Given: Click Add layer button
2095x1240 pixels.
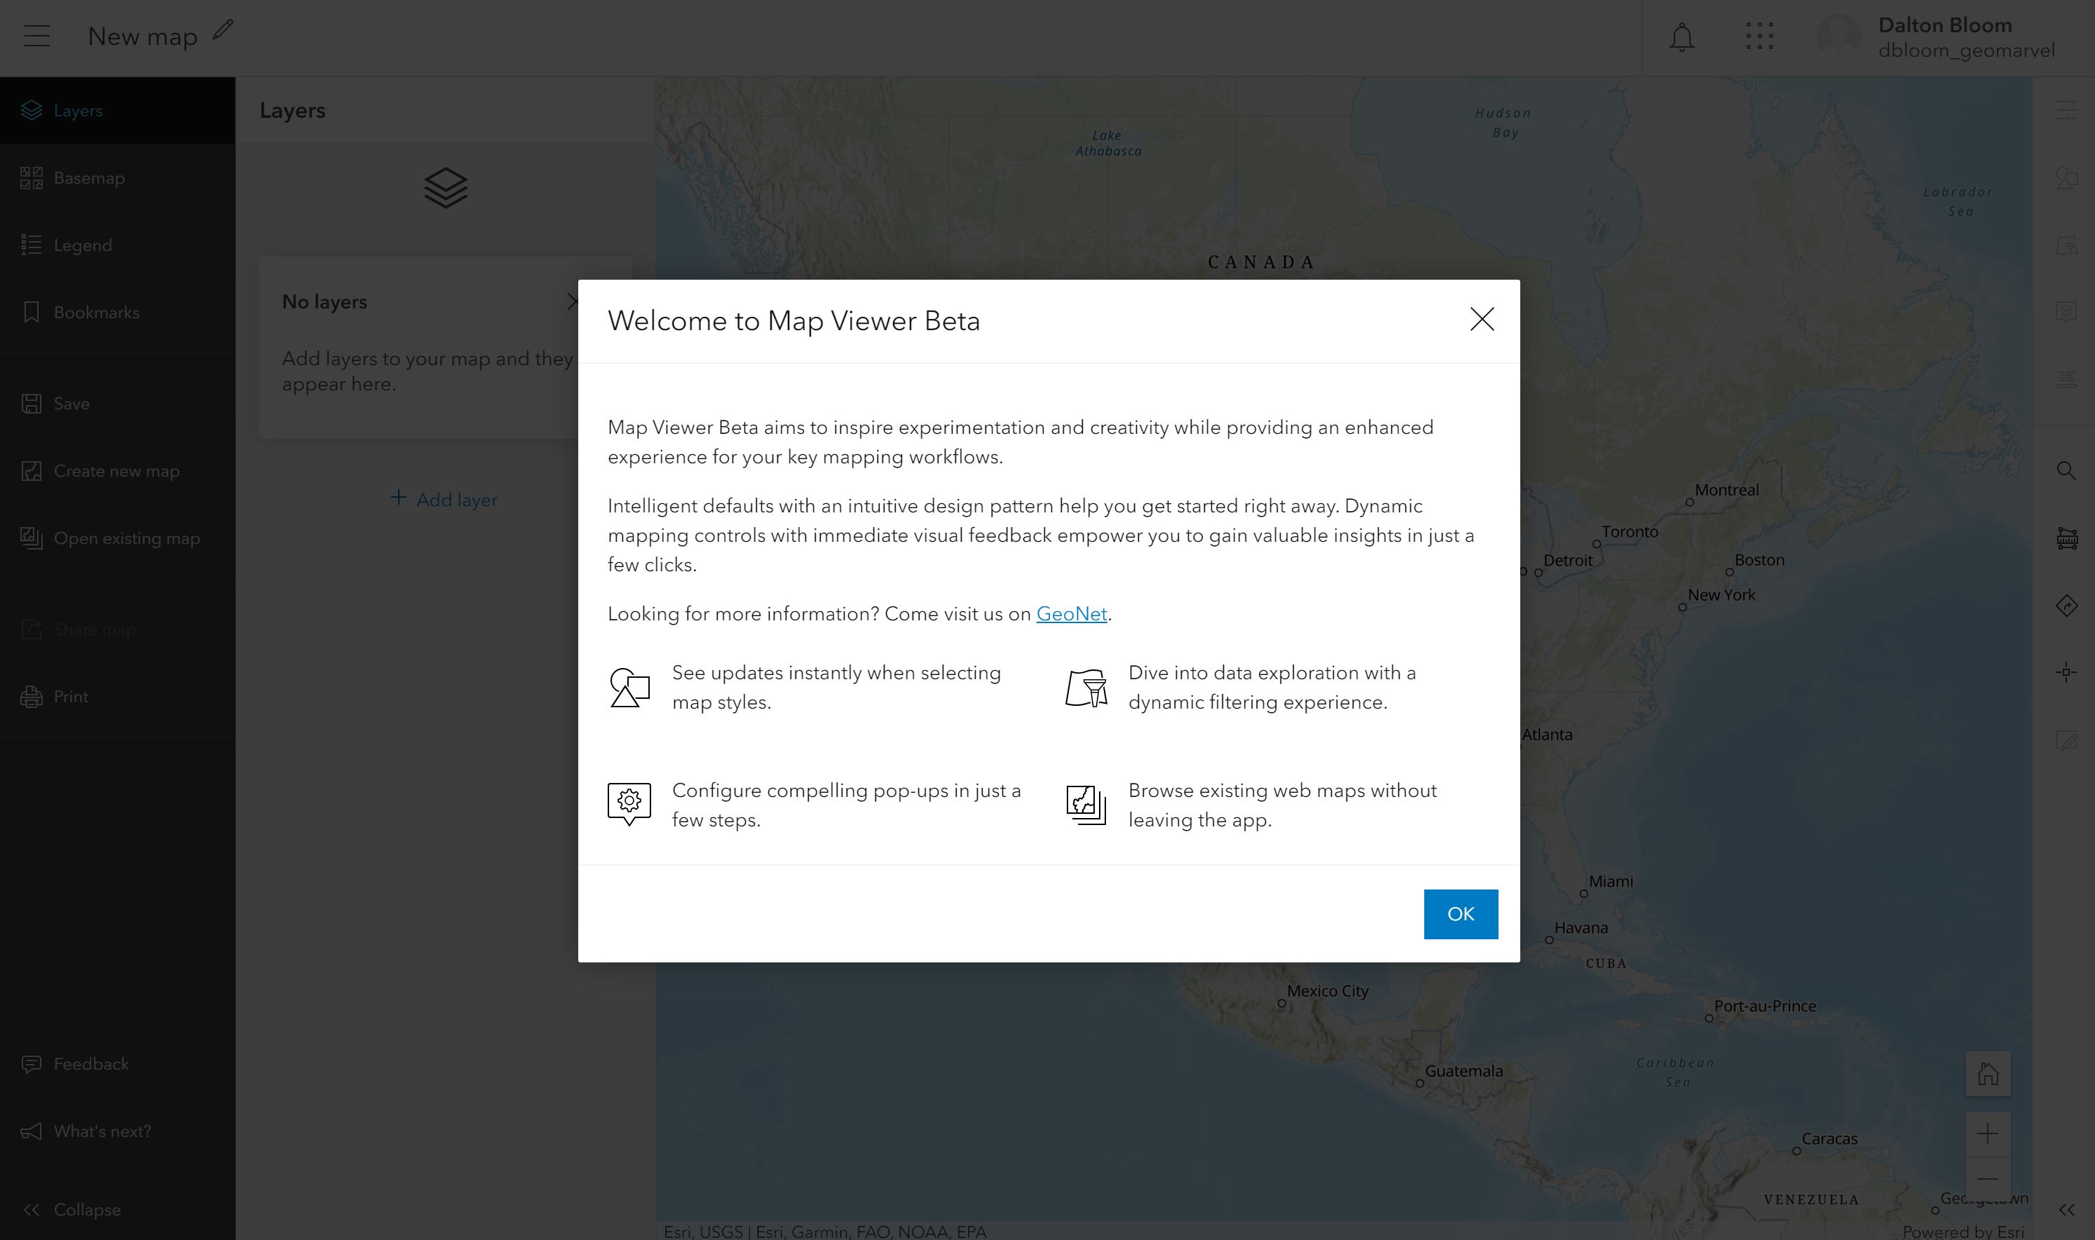Looking at the screenshot, I should (x=442, y=499).
